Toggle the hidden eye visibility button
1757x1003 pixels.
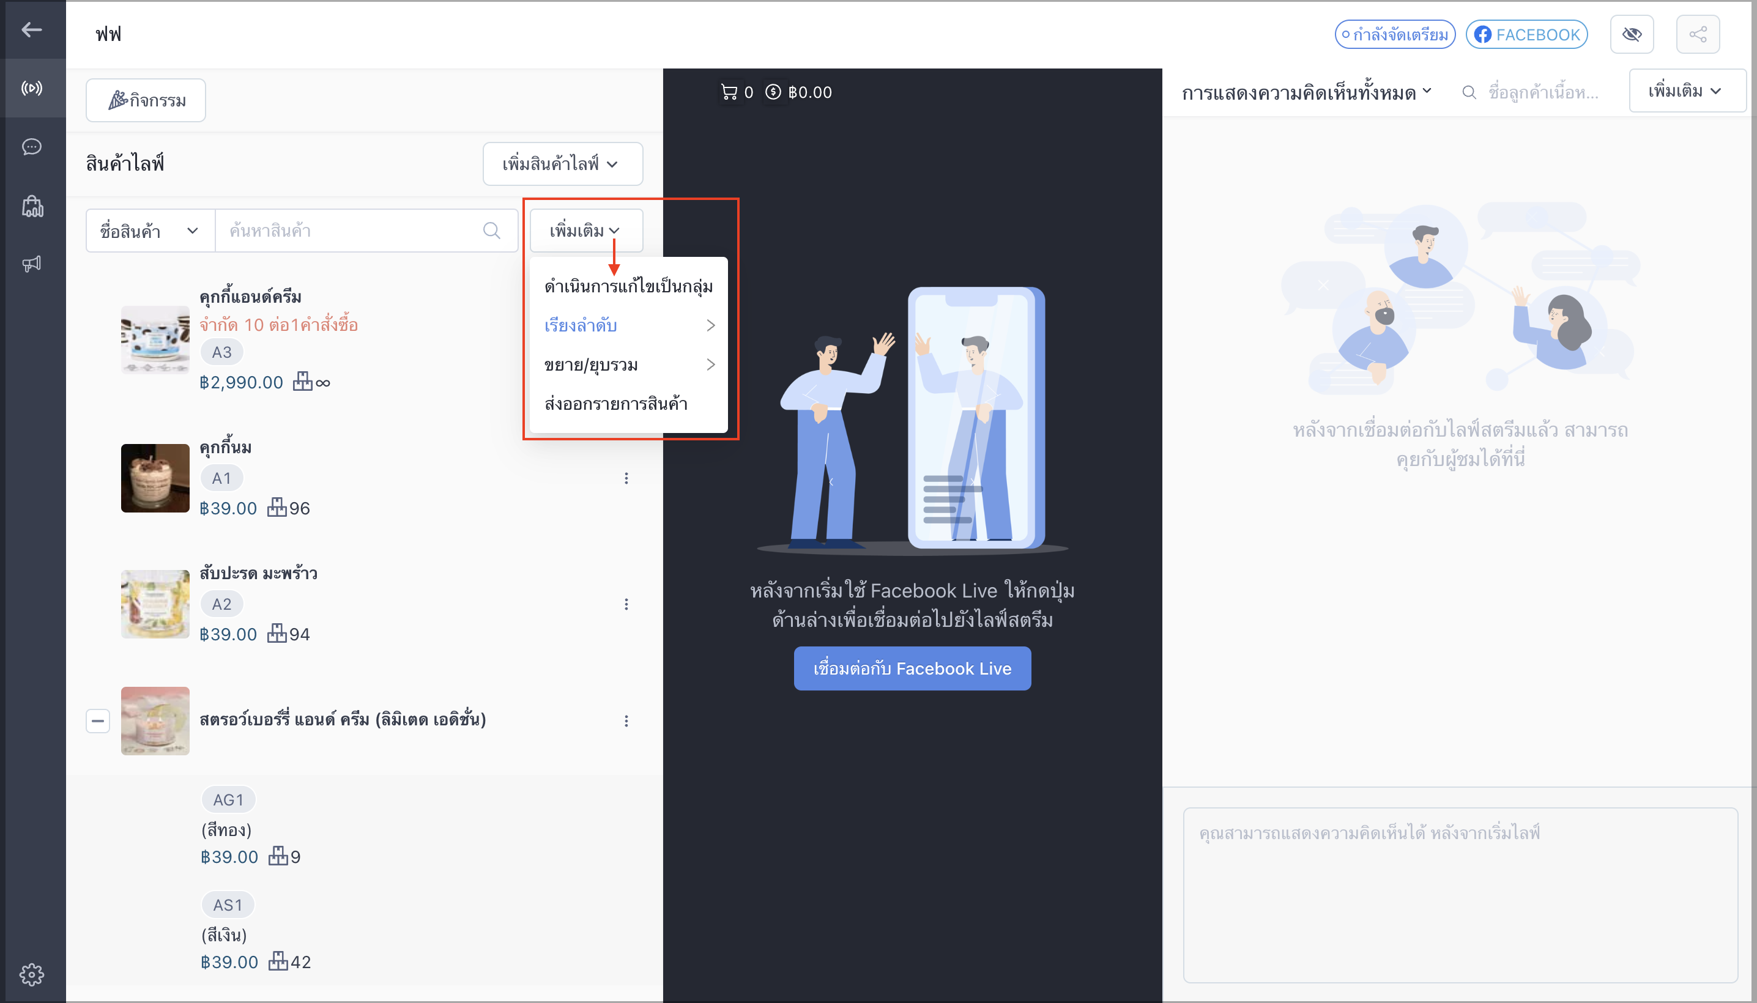click(x=1632, y=34)
